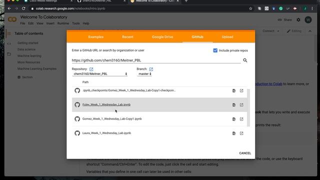320x180 pixels.
Task: Open the repository on GitHub via link icon
Action: (x=91, y=69)
